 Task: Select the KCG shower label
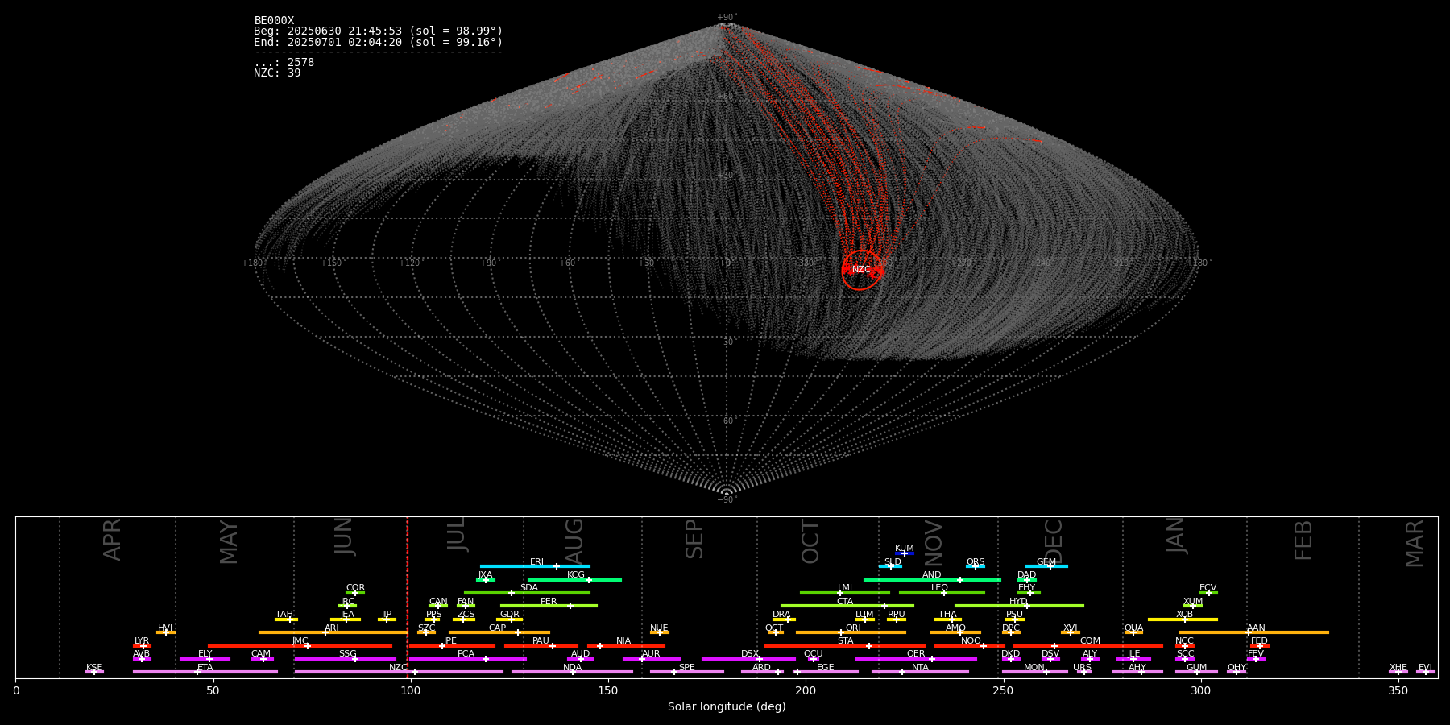576,575
